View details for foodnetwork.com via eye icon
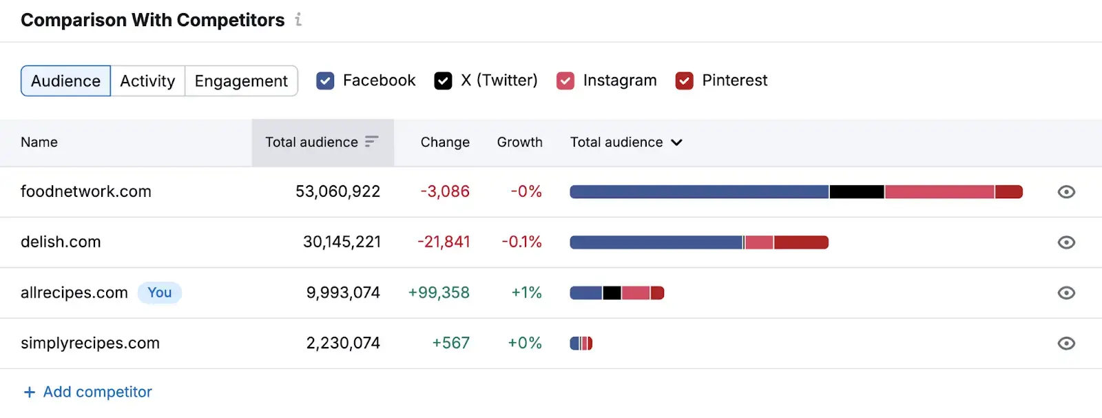The height and width of the screenshot is (418, 1102). (1065, 191)
